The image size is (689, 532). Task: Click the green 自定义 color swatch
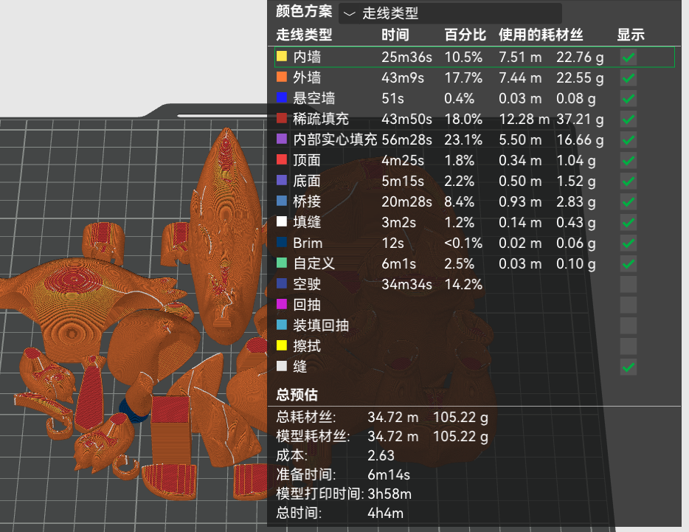pyautogui.click(x=282, y=263)
